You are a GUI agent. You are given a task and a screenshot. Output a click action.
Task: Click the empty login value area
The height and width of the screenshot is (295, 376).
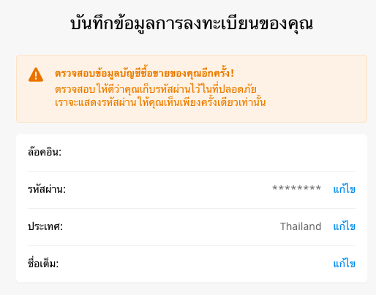tap(208, 152)
